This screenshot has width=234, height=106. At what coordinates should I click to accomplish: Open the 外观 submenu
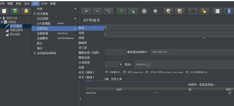pyautogui.click(x=54, y=9)
